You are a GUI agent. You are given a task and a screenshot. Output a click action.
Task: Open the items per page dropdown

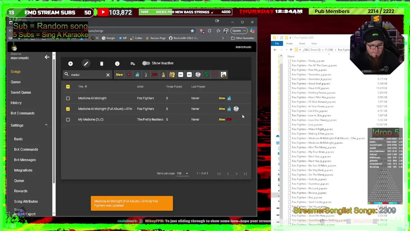[x=183, y=174]
